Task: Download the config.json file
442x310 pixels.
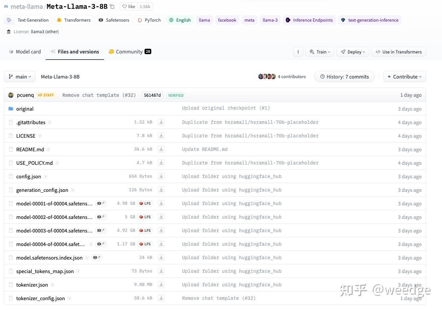Action: [x=161, y=176]
